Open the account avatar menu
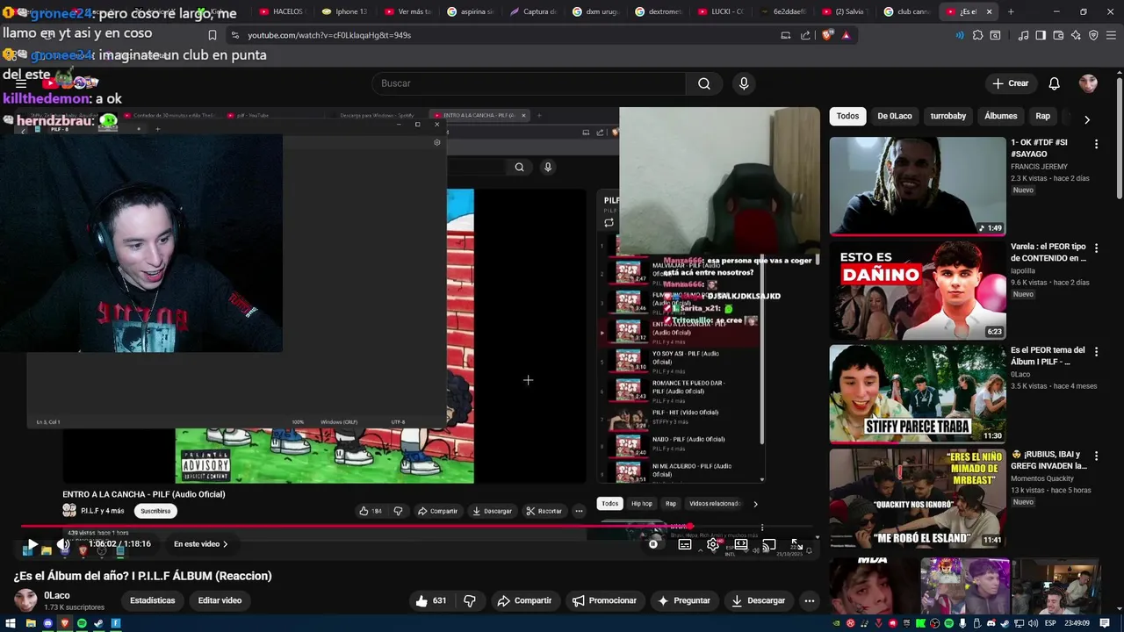1124x632 pixels. pyautogui.click(x=1089, y=83)
